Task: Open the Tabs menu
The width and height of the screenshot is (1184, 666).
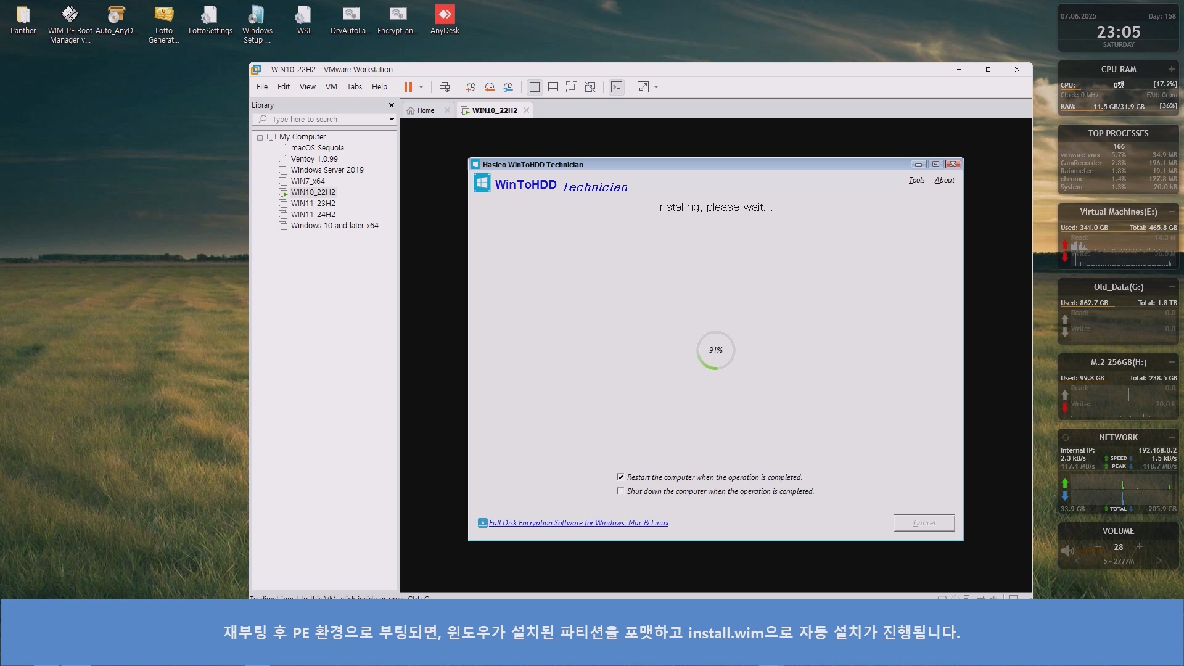Action: [x=355, y=87]
